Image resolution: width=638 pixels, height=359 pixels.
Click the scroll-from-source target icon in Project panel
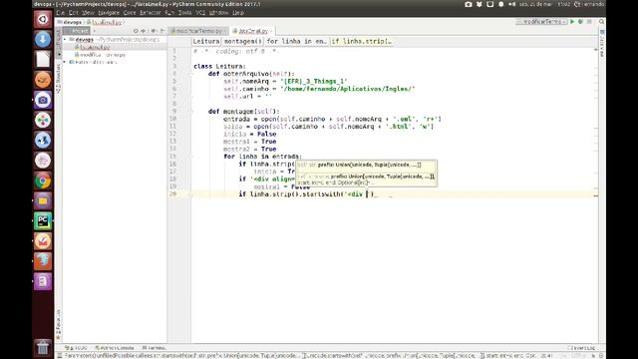(x=136, y=31)
